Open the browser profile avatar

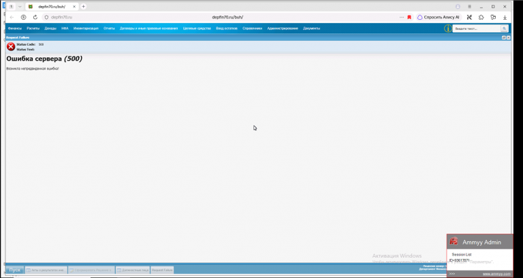point(458,7)
